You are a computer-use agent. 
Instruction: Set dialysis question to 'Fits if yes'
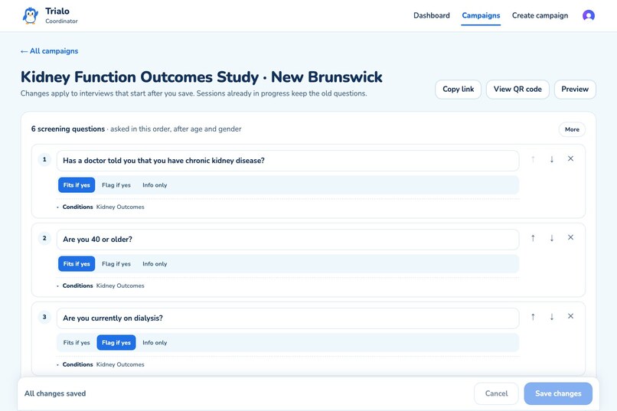(77, 343)
